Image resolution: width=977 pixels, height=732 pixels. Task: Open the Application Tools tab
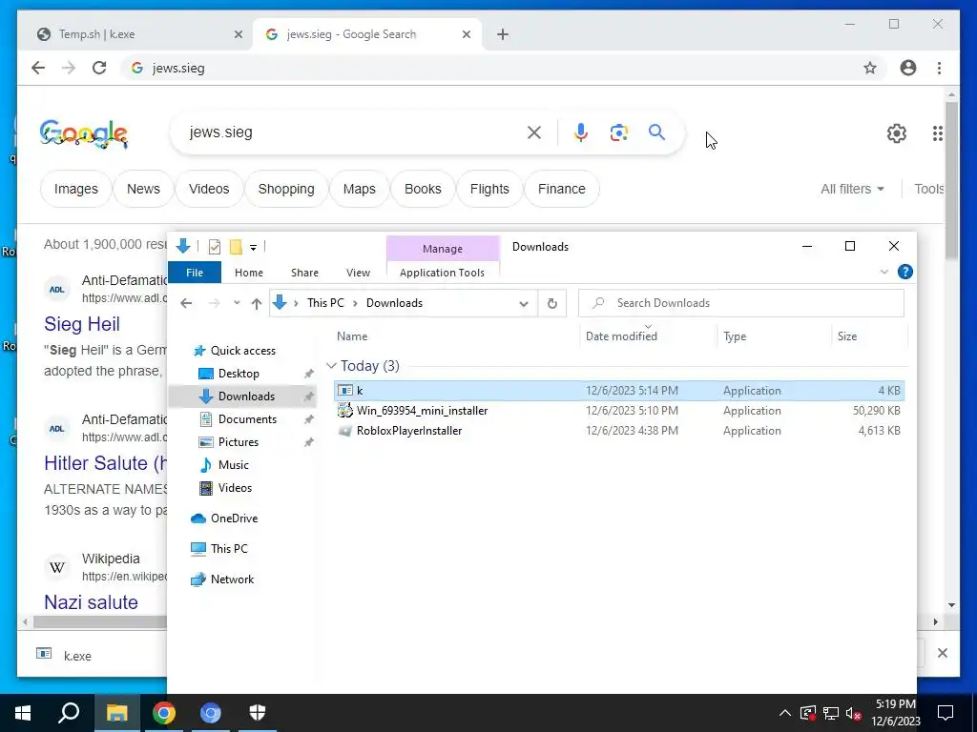443,273
